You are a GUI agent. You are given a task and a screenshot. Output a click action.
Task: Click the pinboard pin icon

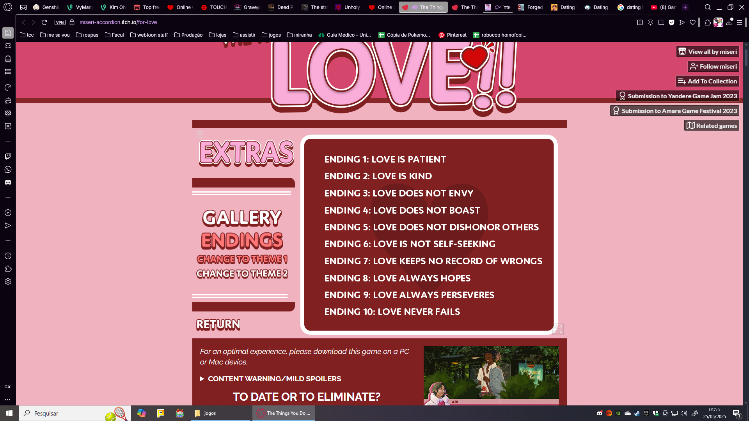tap(650, 22)
